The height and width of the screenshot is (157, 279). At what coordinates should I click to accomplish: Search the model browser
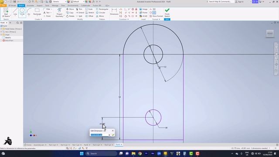[x=17, y=23]
